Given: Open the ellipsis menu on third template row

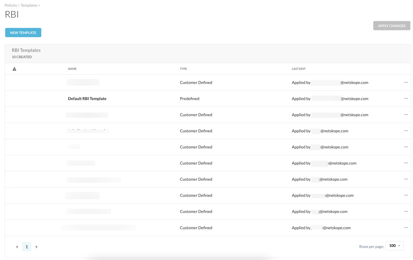Looking at the screenshot, I should [x=406, y=115].
